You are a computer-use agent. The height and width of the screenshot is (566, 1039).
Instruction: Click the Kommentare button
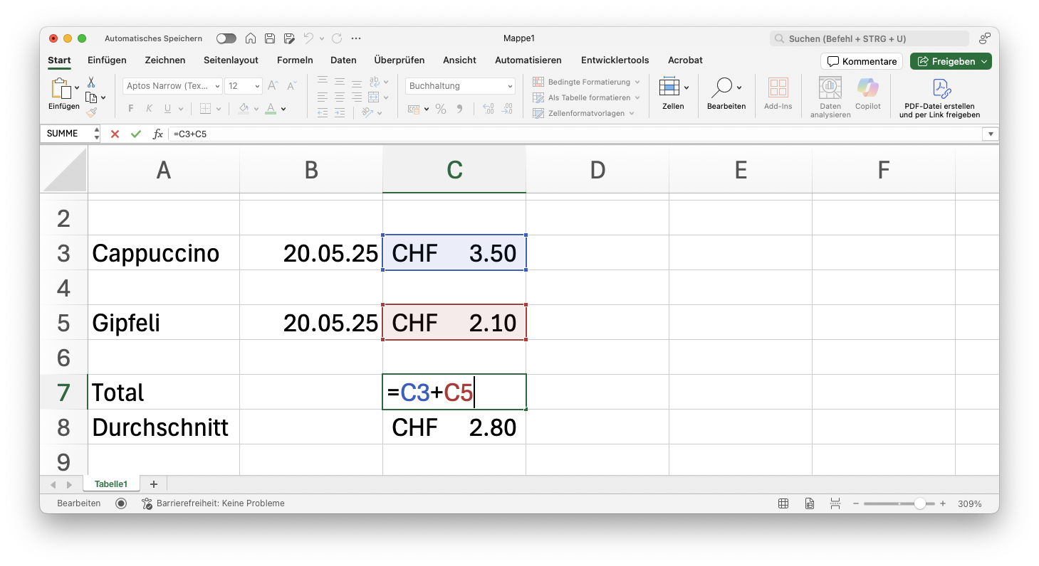pyautogui.click(x=862, y=62)
